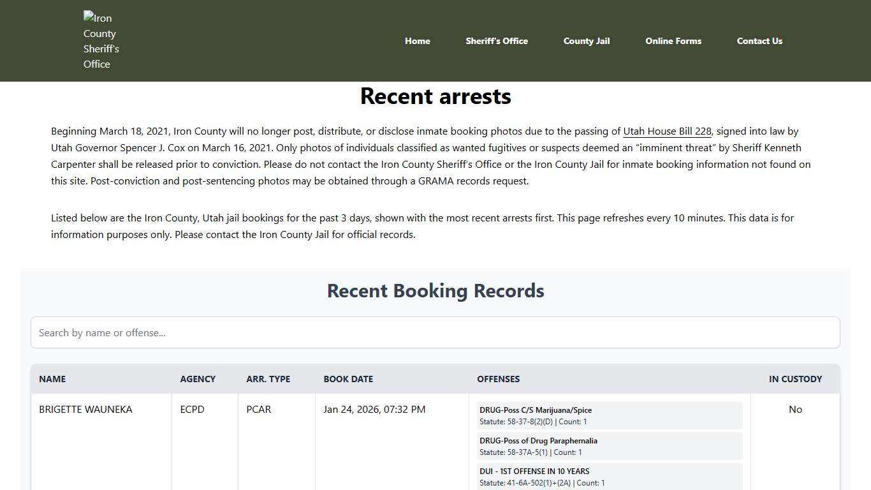The image size is (871, 490).
Task: Open the Online Forms page
Action: point(673,41)
